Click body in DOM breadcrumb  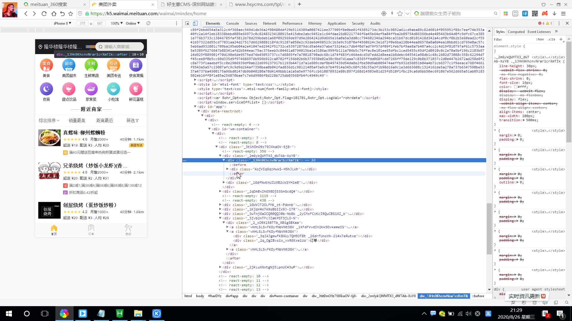(x=200, y=296)
